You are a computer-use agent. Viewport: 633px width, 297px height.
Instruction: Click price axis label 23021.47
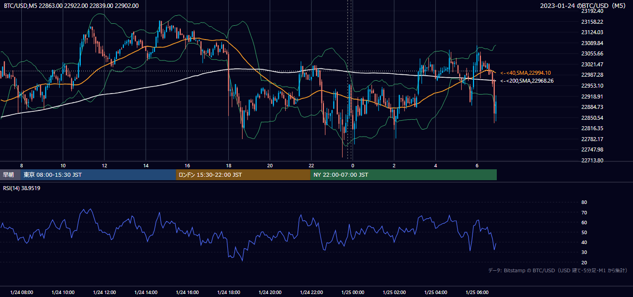pyautogui.click(x=592, y=64)
